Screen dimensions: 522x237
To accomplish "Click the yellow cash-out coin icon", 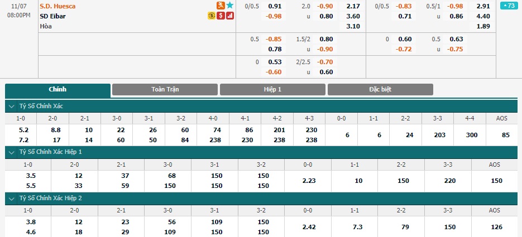I will [212, 16].
